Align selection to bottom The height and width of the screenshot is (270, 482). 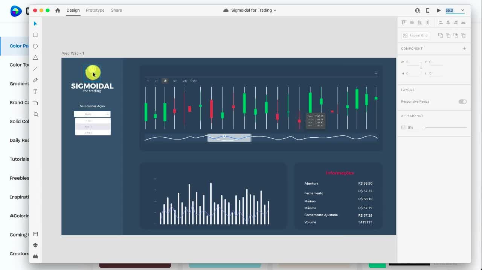[419, 23]
